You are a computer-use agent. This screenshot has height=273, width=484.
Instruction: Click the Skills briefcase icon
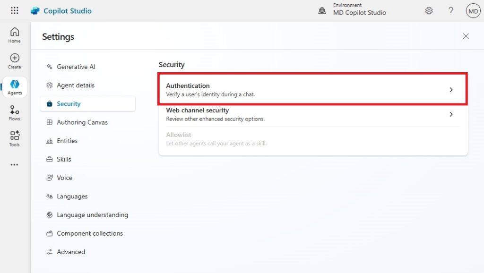(49, 159)
